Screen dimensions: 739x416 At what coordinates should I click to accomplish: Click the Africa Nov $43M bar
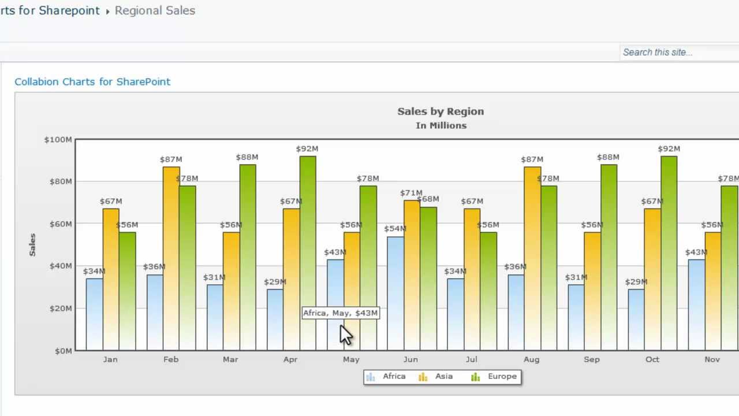(x=697, y=304)
